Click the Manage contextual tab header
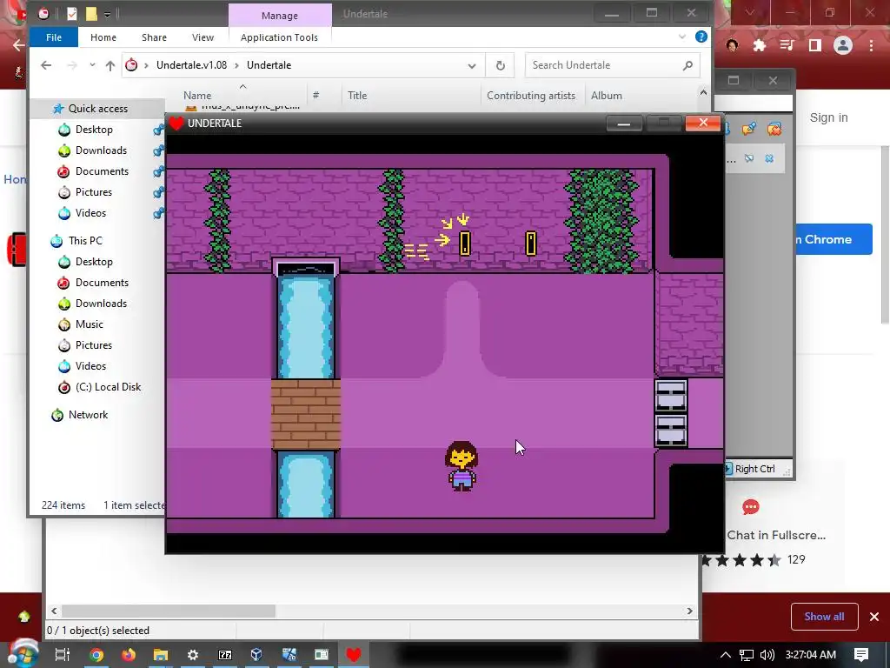Viewport: 890px width, 668px height. pyautogui.click(x=280, y=16)
